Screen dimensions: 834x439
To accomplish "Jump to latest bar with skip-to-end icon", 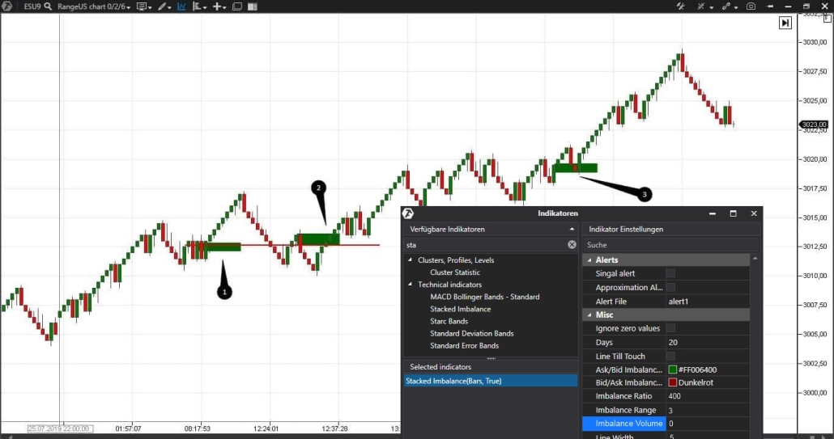I will pyautogui.click(x=785, y=23).
